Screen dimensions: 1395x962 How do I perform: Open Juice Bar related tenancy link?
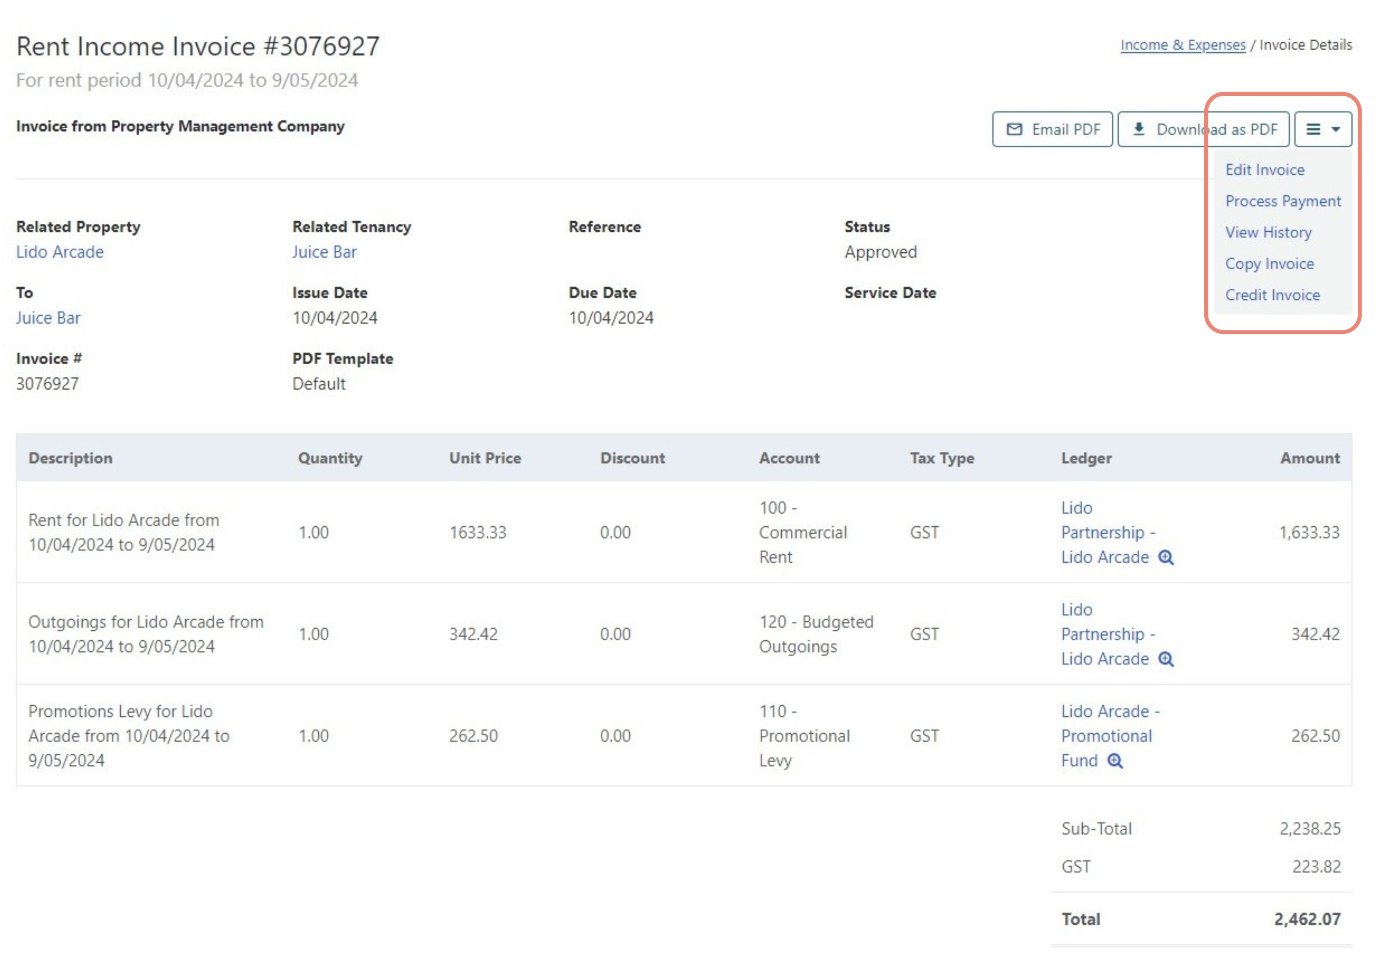[324, 252]
